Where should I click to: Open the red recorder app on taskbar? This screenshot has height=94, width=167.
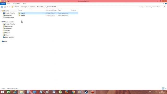(x=93, y=92)
